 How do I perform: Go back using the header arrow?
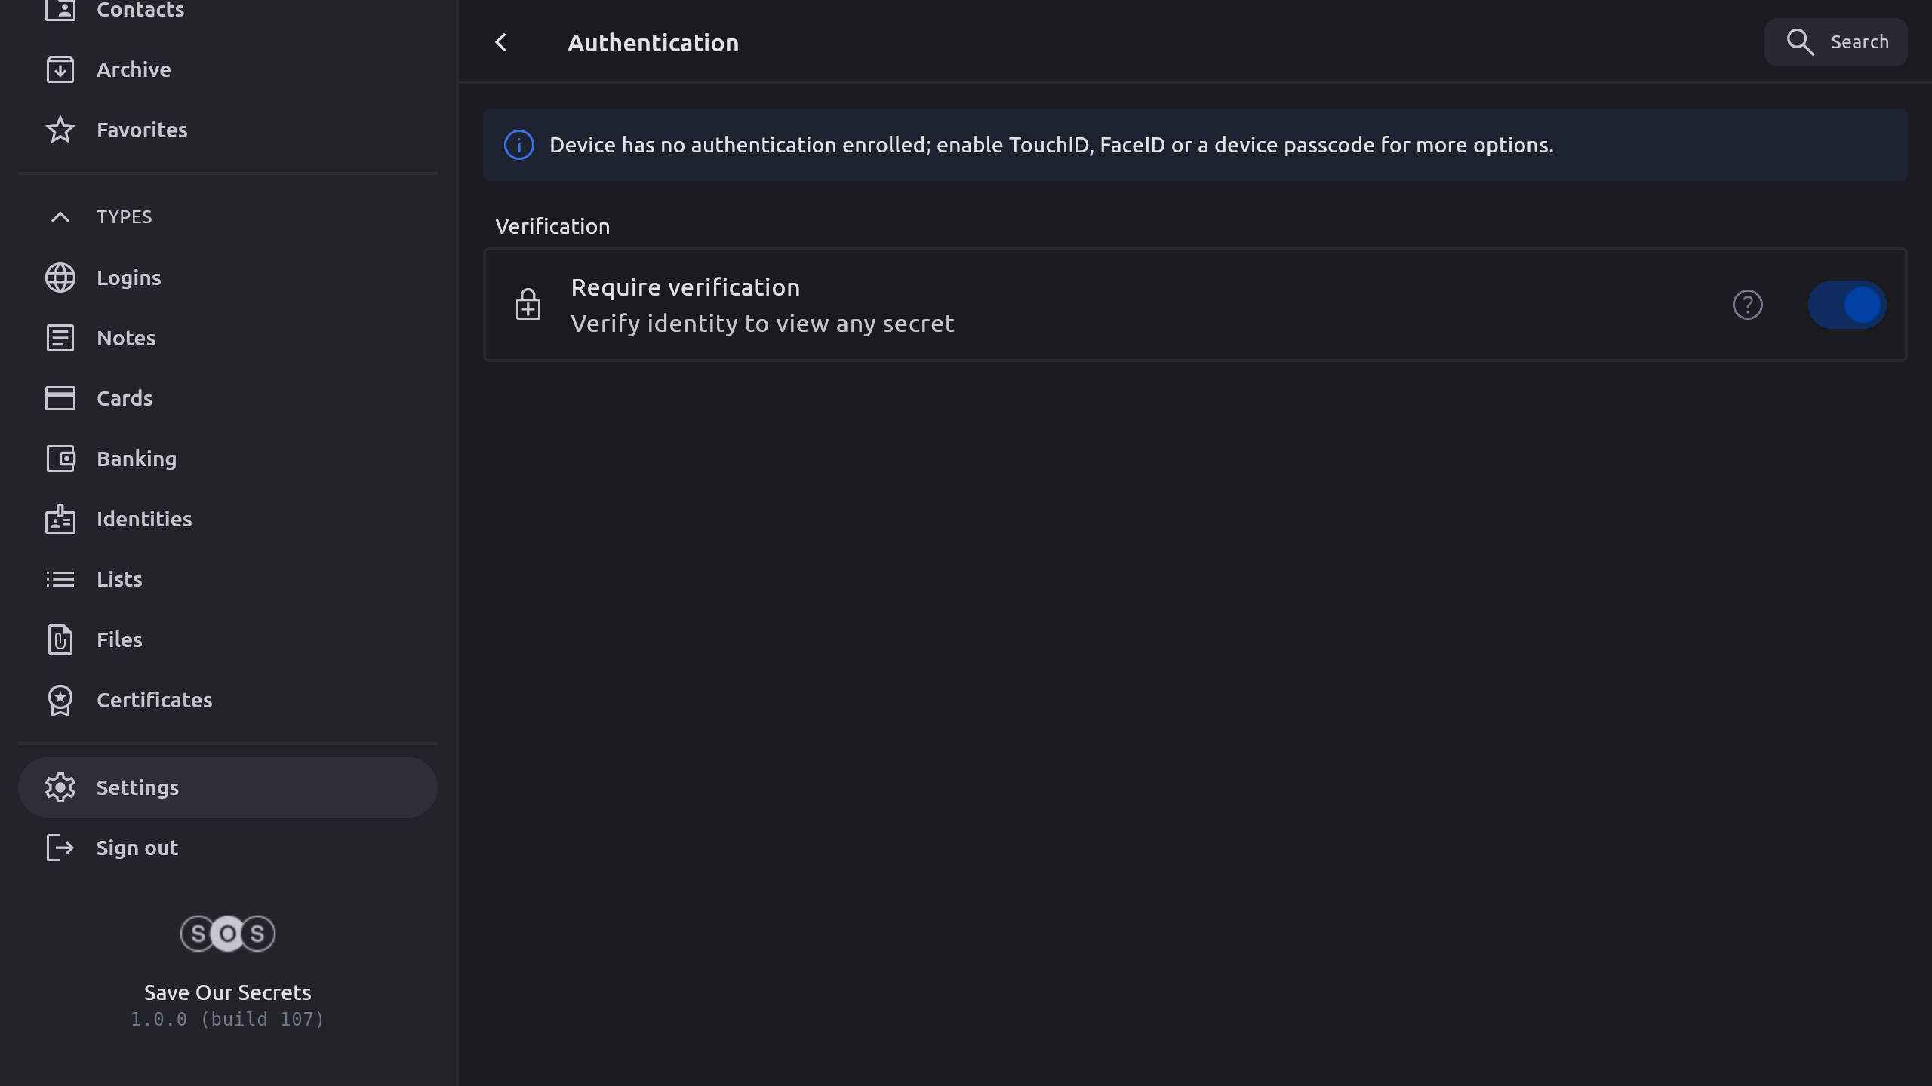tap(501, 42)
